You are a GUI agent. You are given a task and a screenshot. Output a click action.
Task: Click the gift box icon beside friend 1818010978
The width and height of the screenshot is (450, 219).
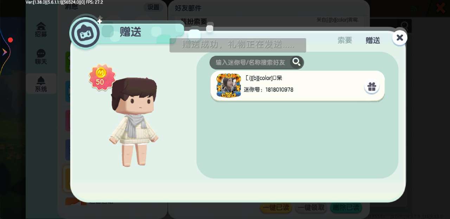point(372,87)
